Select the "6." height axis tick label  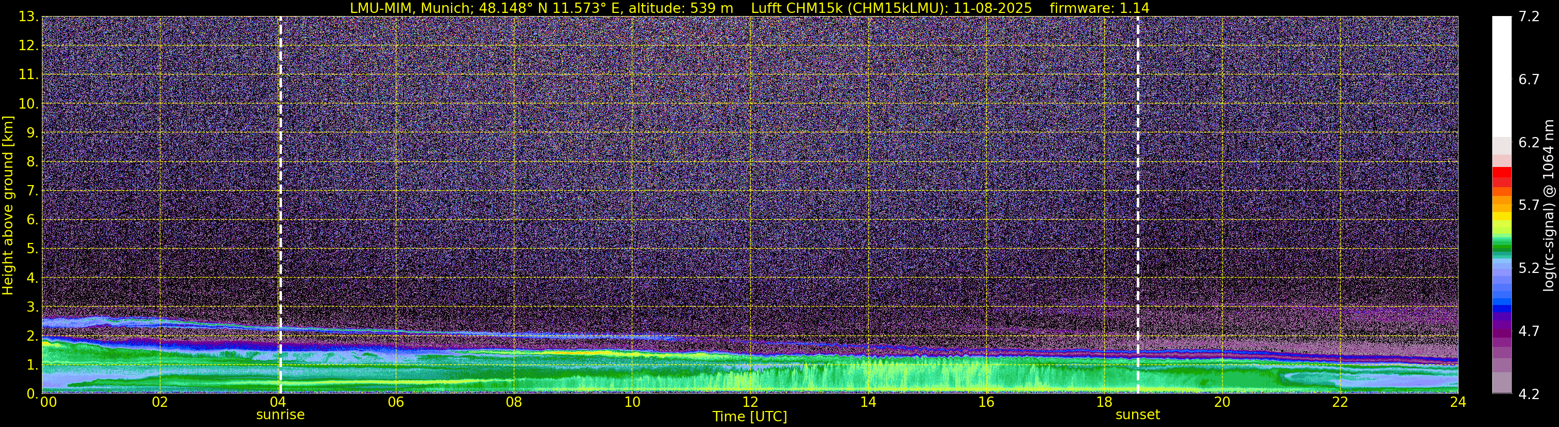(33, 220)
